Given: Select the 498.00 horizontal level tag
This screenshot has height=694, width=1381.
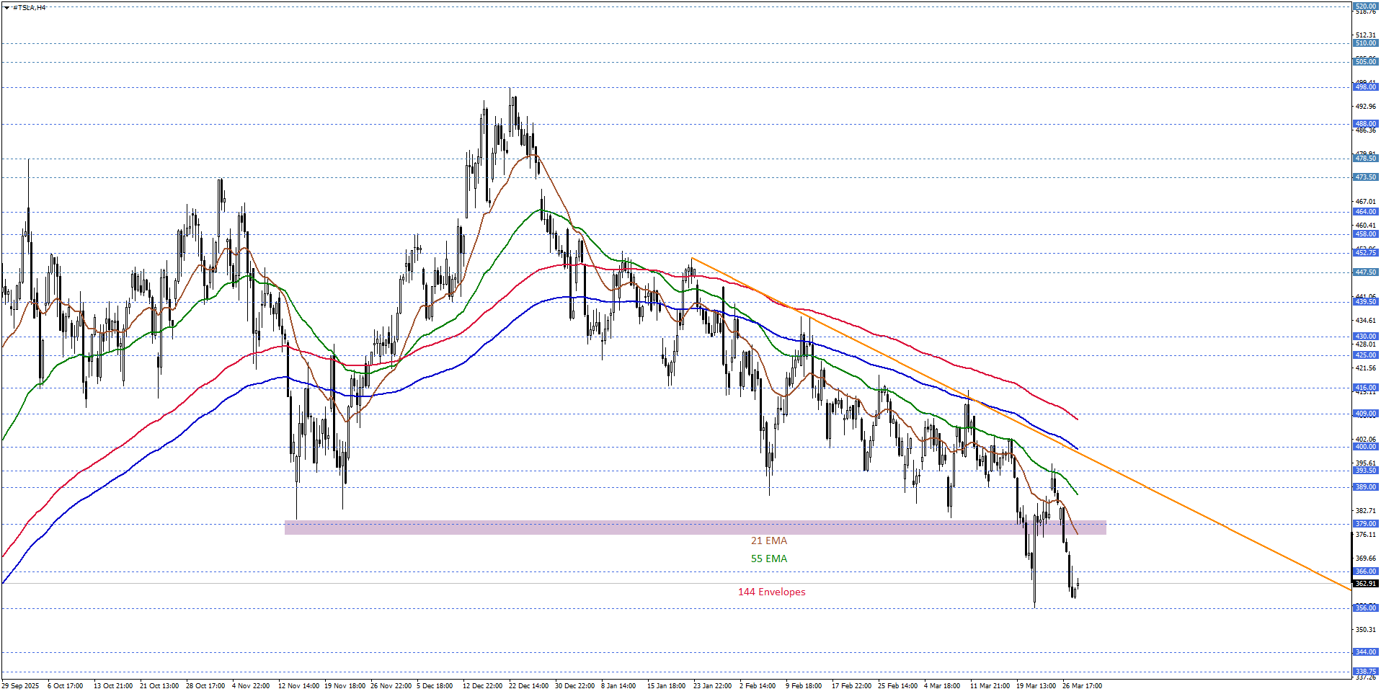Looking at the screenshot, I should pos(1365,87).
